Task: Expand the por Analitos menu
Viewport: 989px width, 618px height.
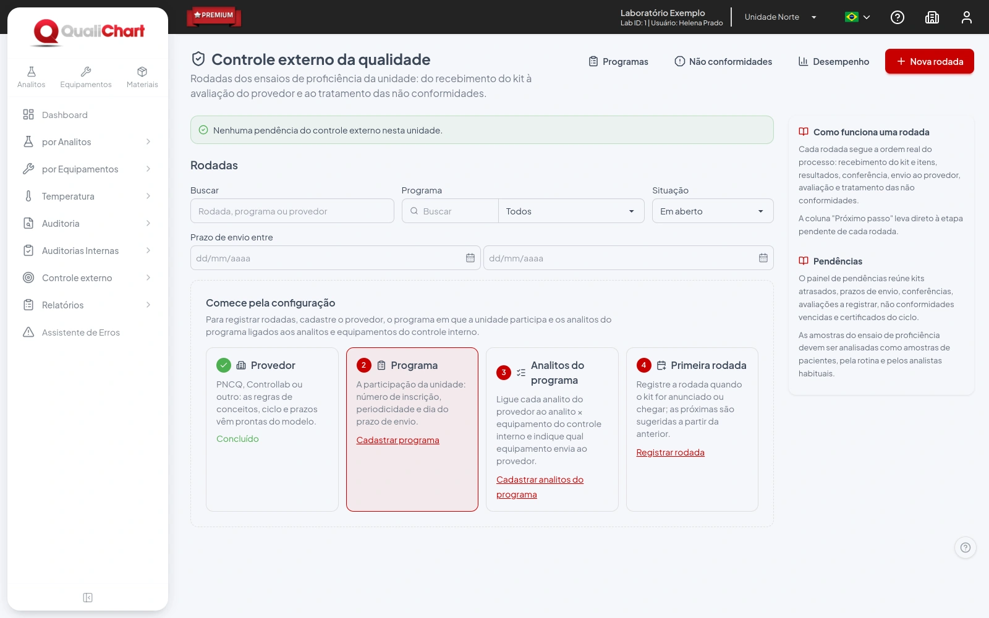Action: tap(88, 142)
